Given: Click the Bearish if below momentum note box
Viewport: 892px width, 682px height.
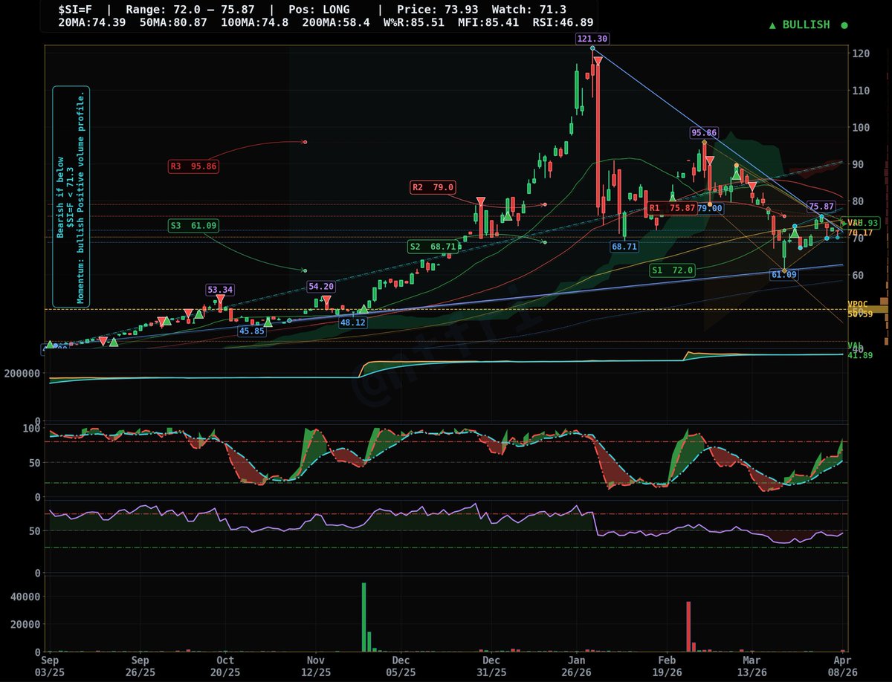Looking at the screenshot, I should coord(71,197).
